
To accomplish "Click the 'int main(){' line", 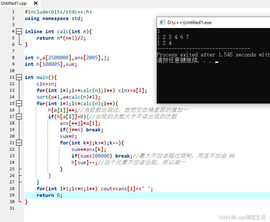I will (40, 77).
